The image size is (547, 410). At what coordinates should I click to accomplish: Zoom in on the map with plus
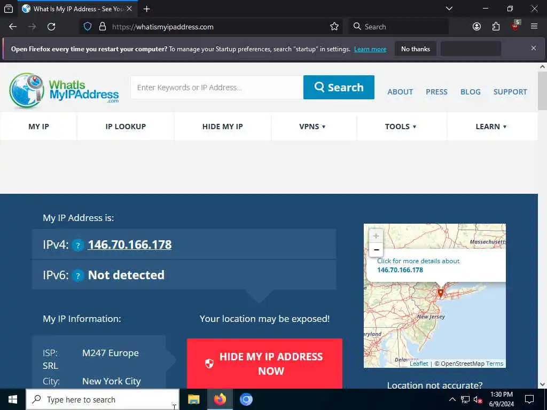click(376, 236)
